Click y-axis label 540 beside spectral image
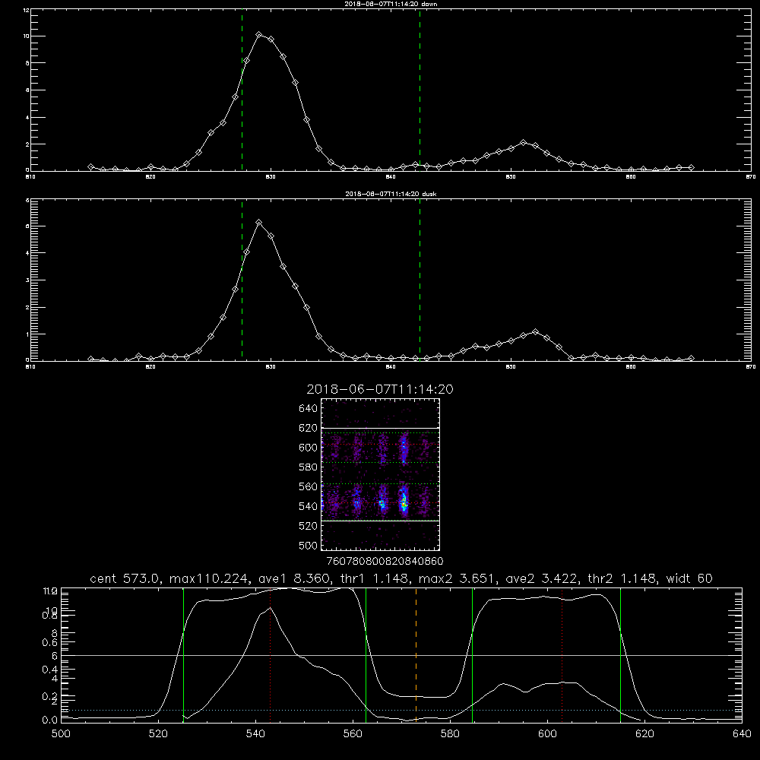This screenshot has height=760, width=760. (x=308, y=506)
